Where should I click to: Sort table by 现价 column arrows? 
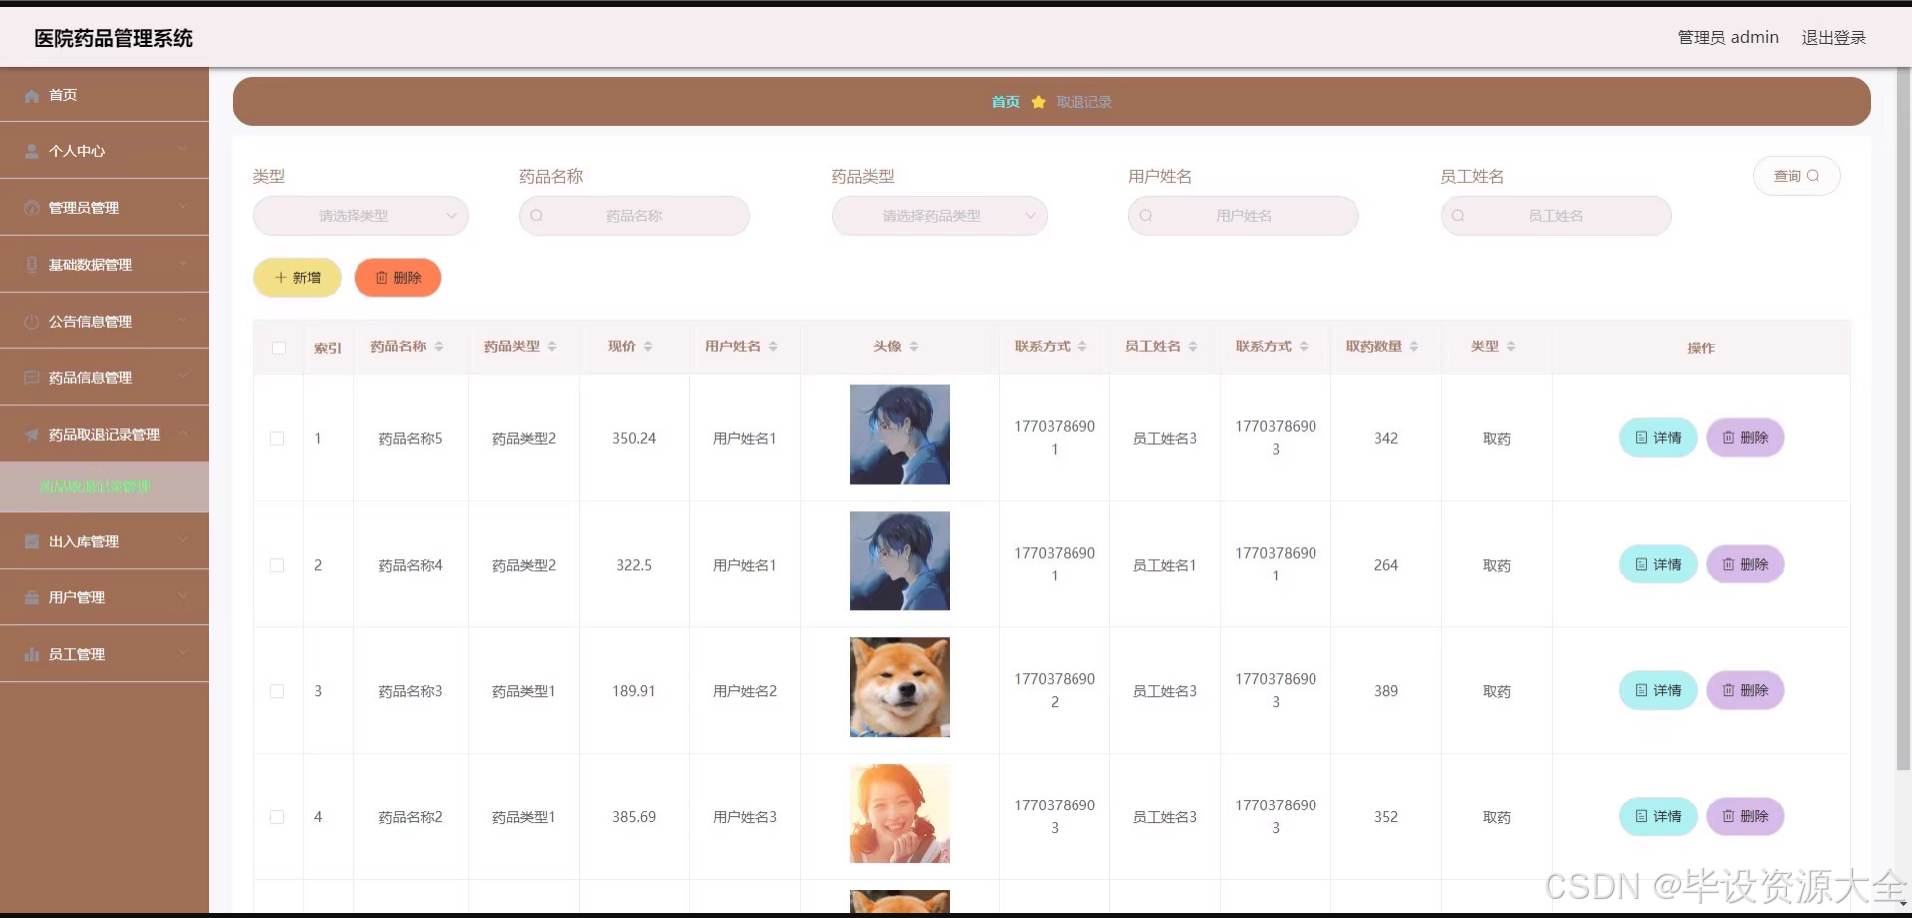point(648,346)
